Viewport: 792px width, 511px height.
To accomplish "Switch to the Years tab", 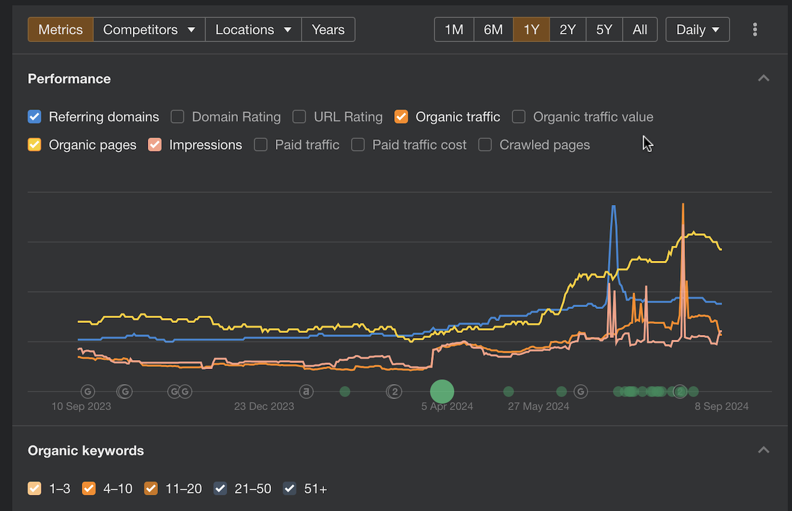I will pyautogui.click(x=328, y=29).
